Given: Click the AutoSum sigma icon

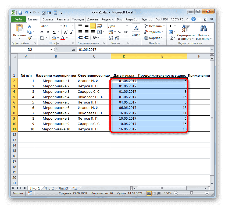Looking at the screenshot, I should [170, 26].
